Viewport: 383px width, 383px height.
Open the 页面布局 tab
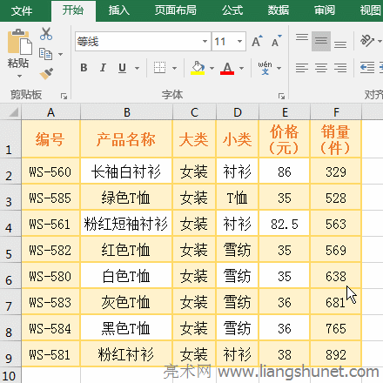click(x=175, y=10)
